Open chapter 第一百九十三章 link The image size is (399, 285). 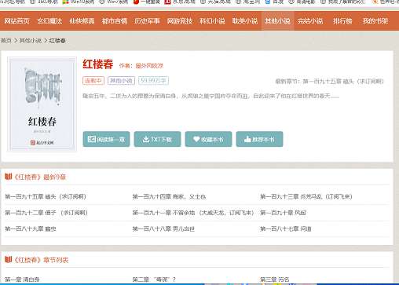click(x=306, y=196)
